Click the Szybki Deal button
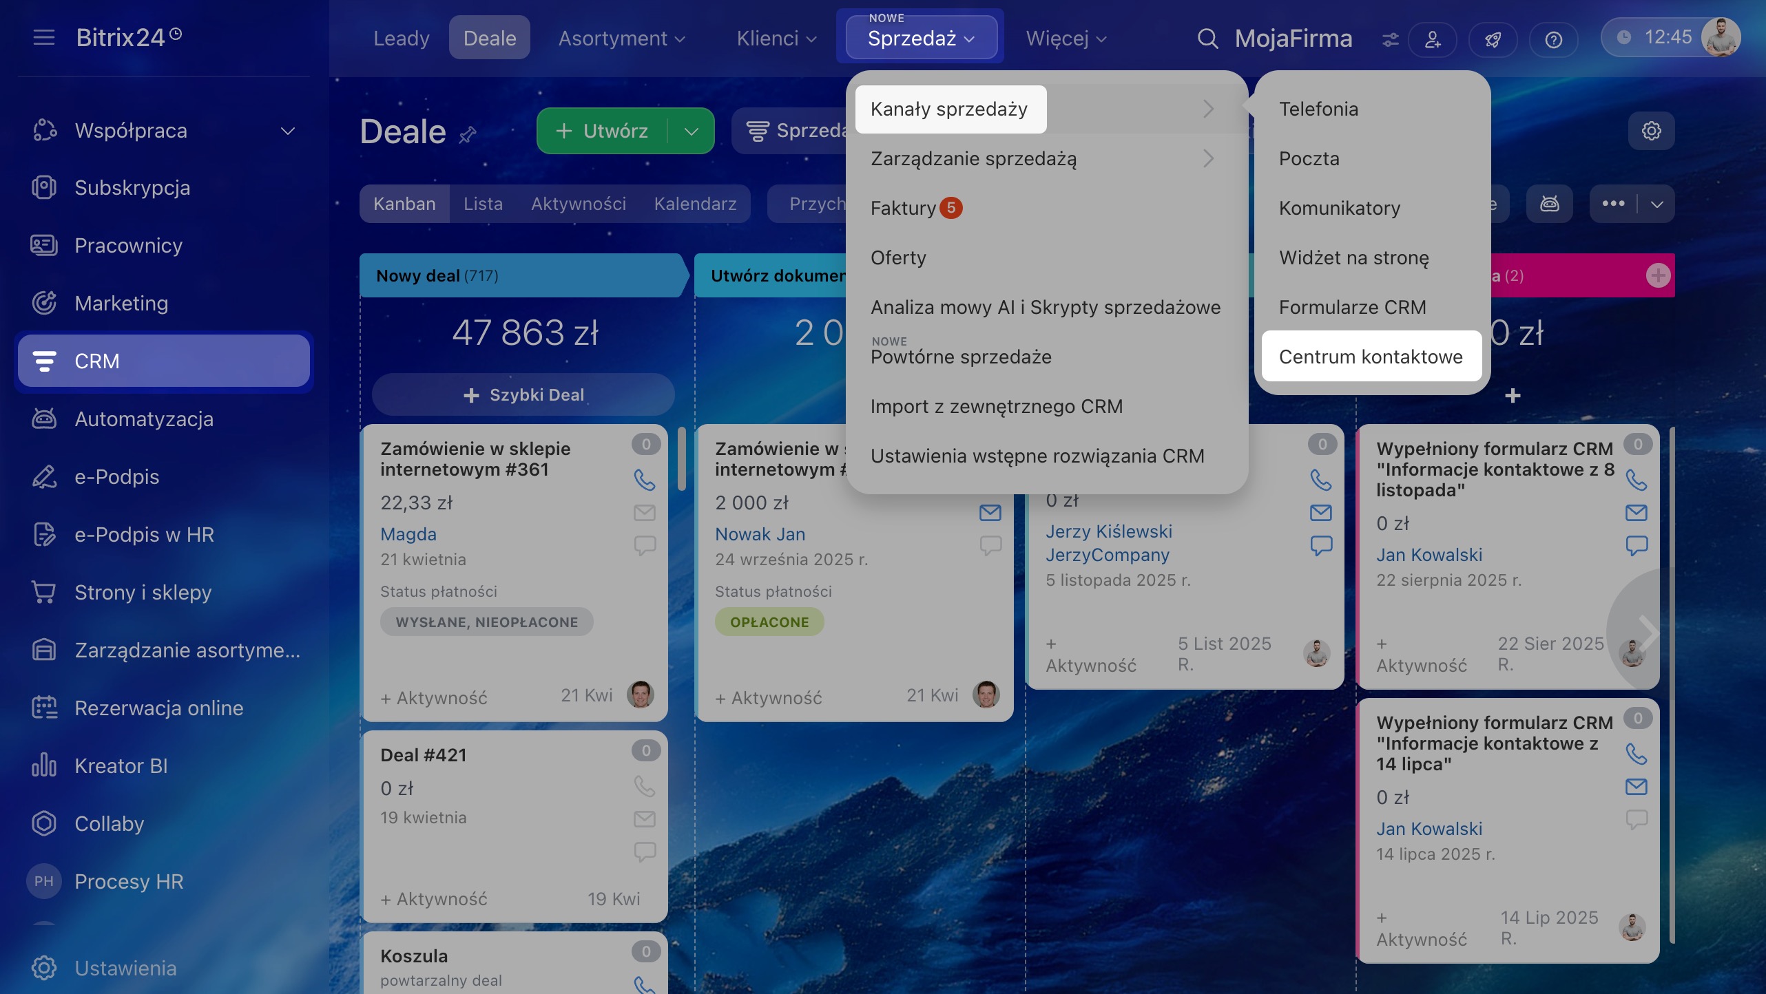 [x=523, y=395]
